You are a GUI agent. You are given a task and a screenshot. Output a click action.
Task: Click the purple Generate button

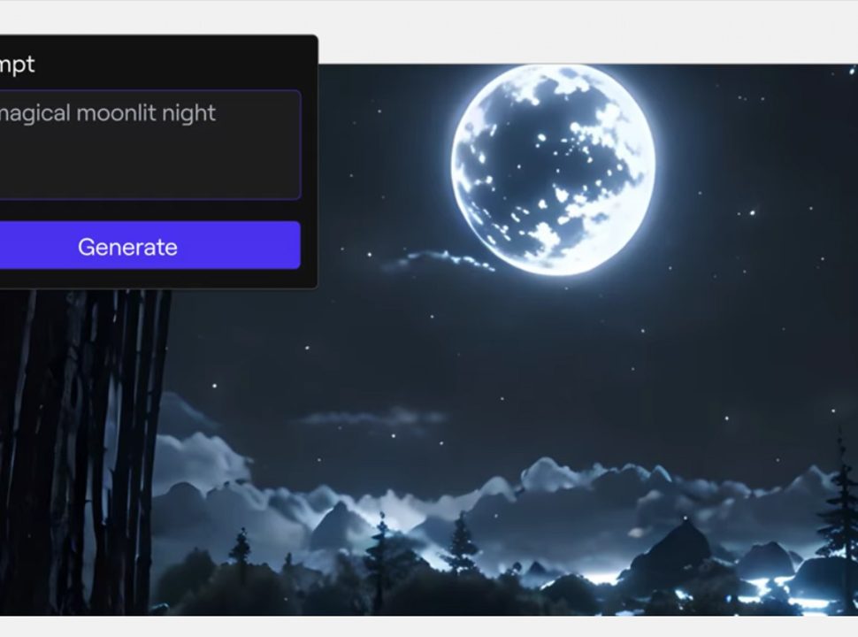[x=149, y=246]
